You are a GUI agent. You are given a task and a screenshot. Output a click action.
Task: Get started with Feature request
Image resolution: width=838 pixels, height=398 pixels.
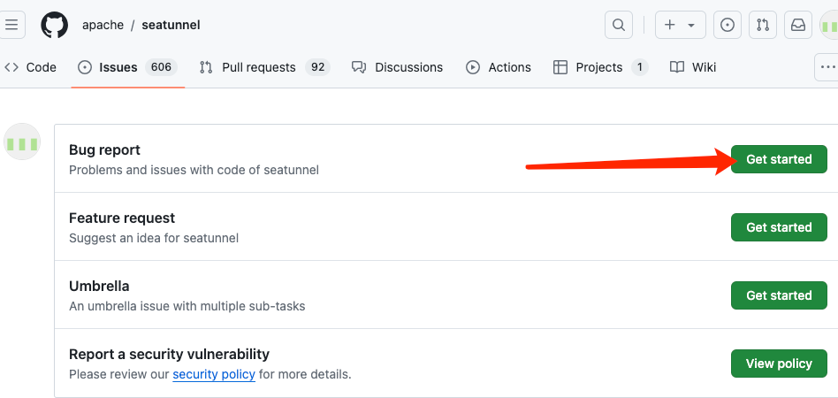pyautogui.click(x=779, y=227)
